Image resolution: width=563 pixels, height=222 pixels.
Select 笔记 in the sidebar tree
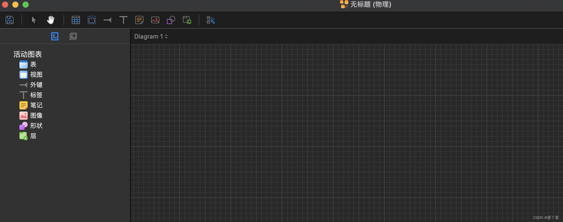[x=31, y=105]
